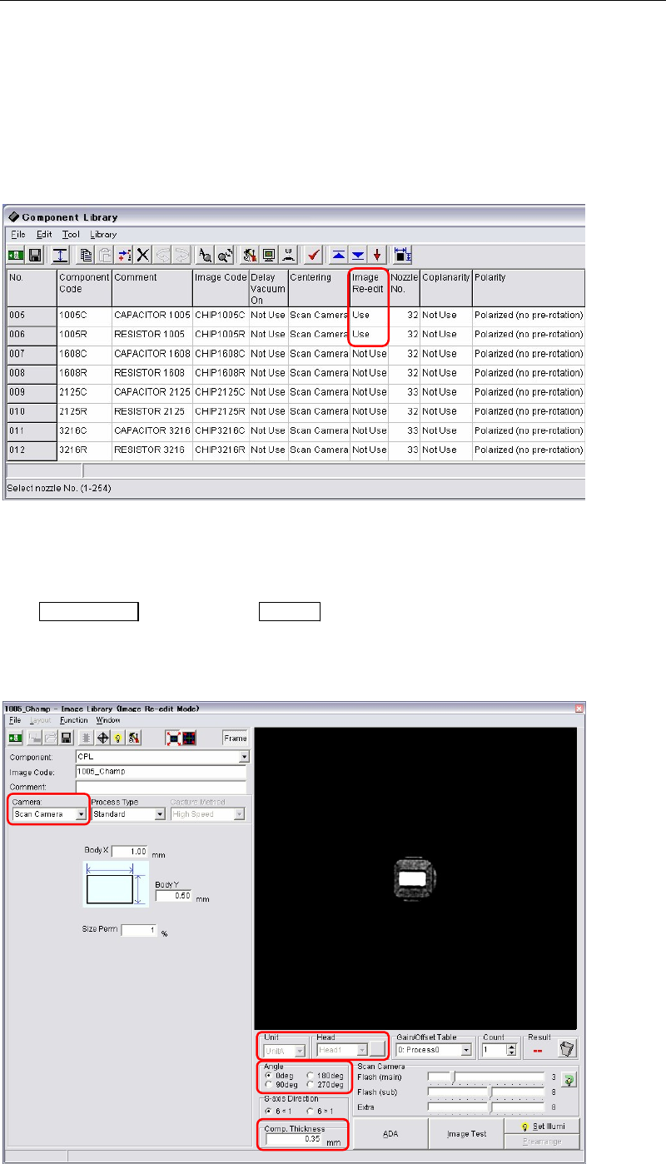Click the monitor display icon in Component Library
666x1164 pixels.
coord(270,256)
